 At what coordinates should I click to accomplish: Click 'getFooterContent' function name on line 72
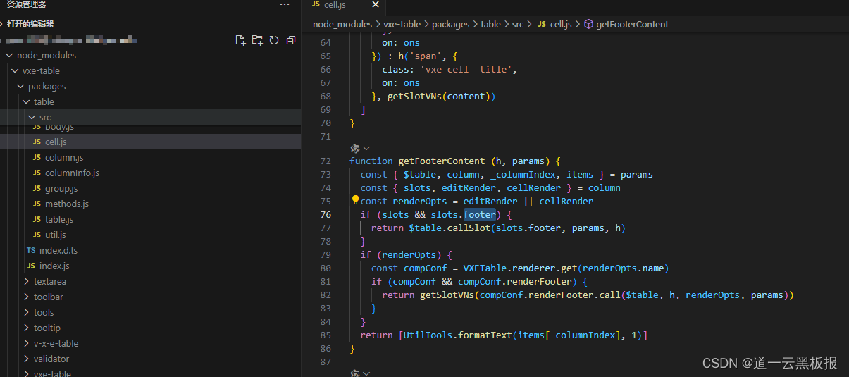(x=442, y=161)
